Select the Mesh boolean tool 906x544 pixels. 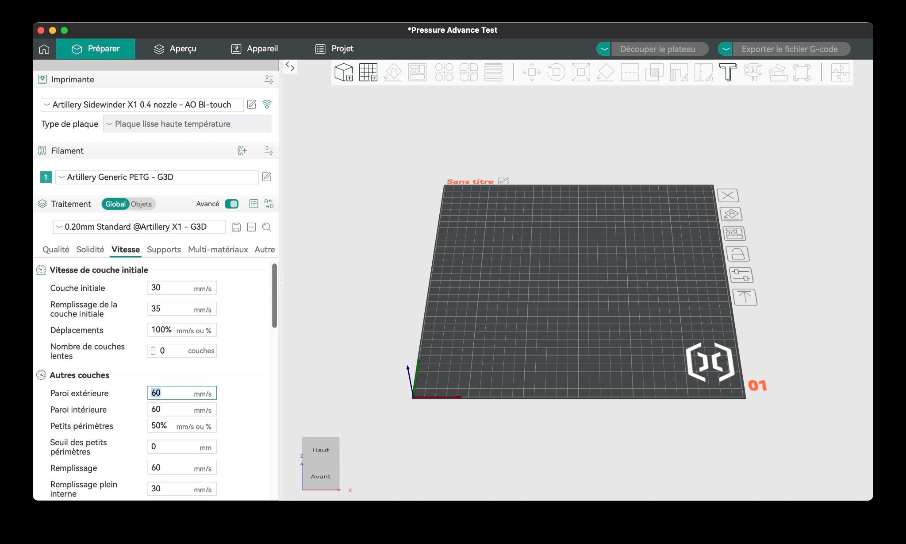click(x=654, y=72)
